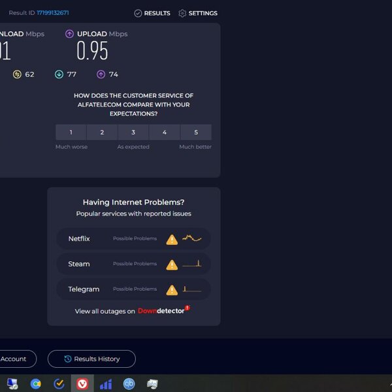Click the upload arrow icon beside UPLOAD
This screenshot has width=392, height=392.
(69, 34)
